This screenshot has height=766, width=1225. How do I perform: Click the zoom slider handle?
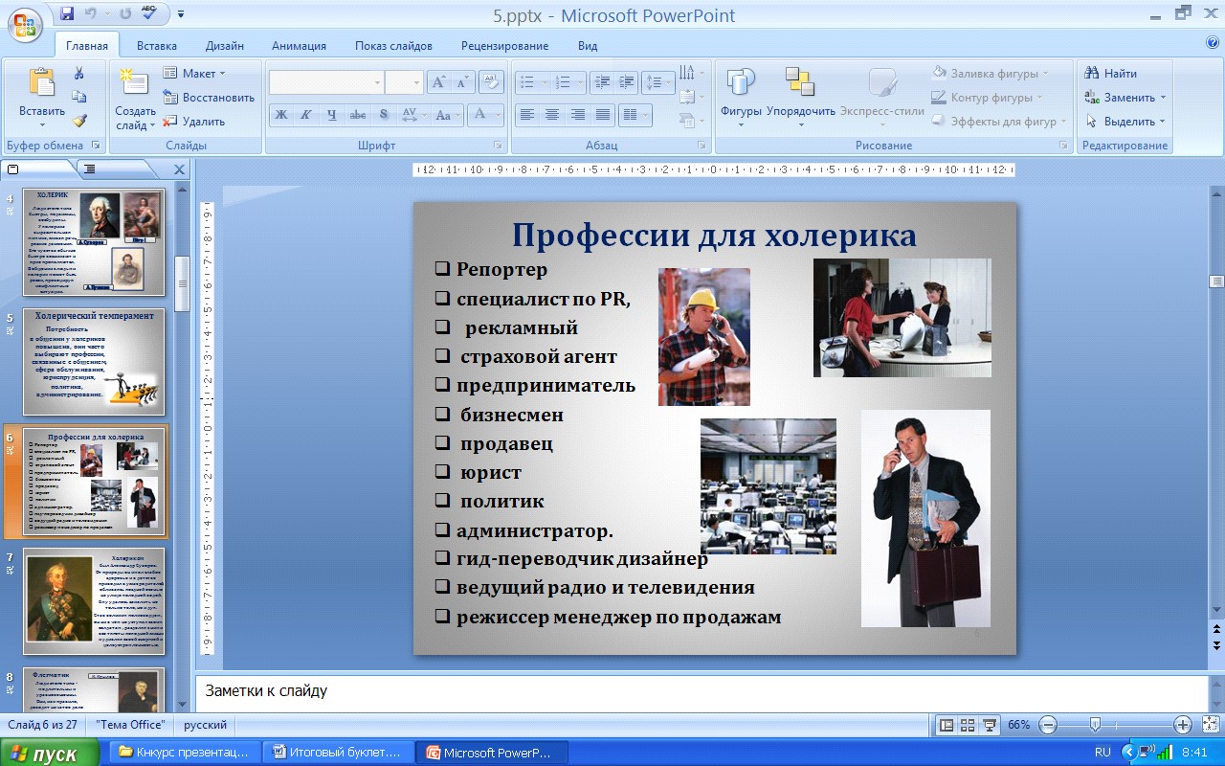1095,725
